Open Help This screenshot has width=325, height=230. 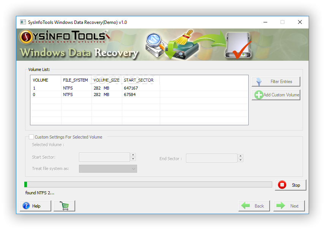point(35,206)
